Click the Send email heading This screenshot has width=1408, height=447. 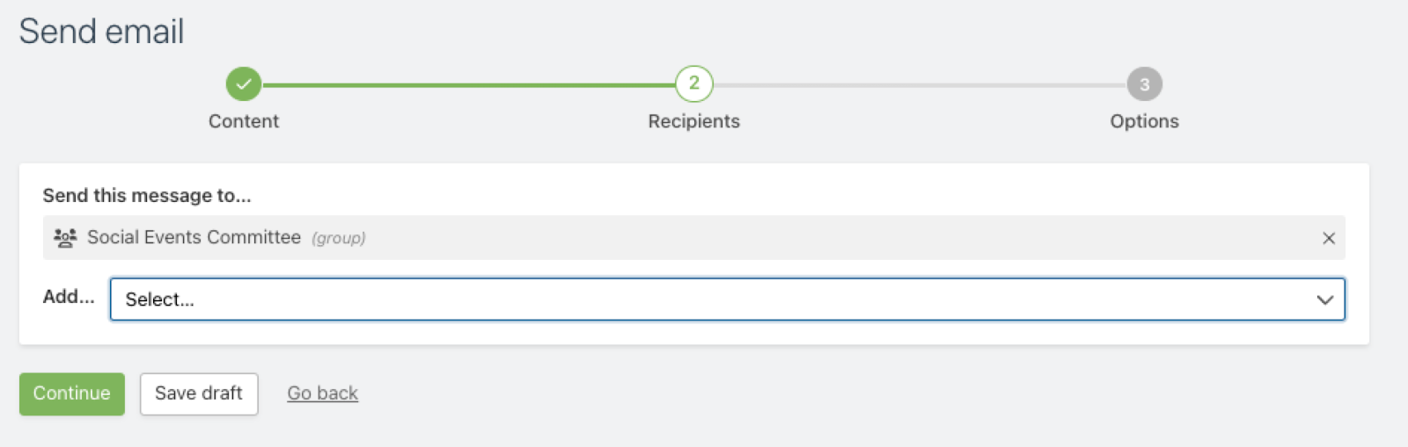pos(101,32)
